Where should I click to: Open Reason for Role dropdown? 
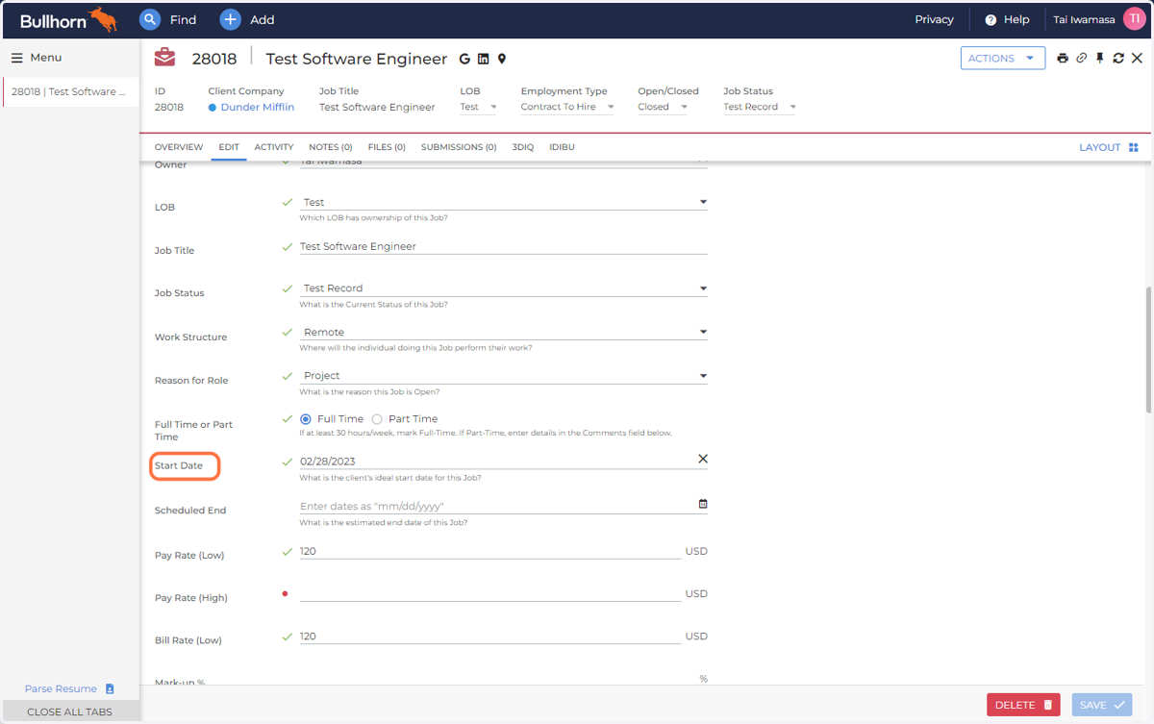click(504, 376)
